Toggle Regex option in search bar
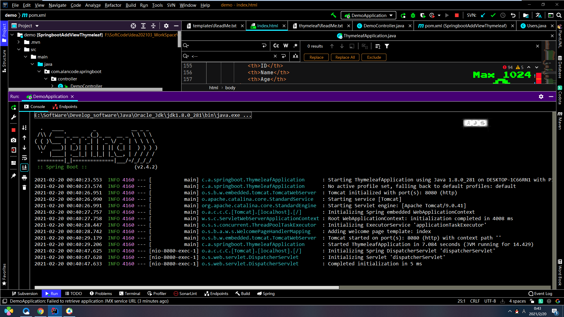Screen dimensions: 564x317 (296, 46)
